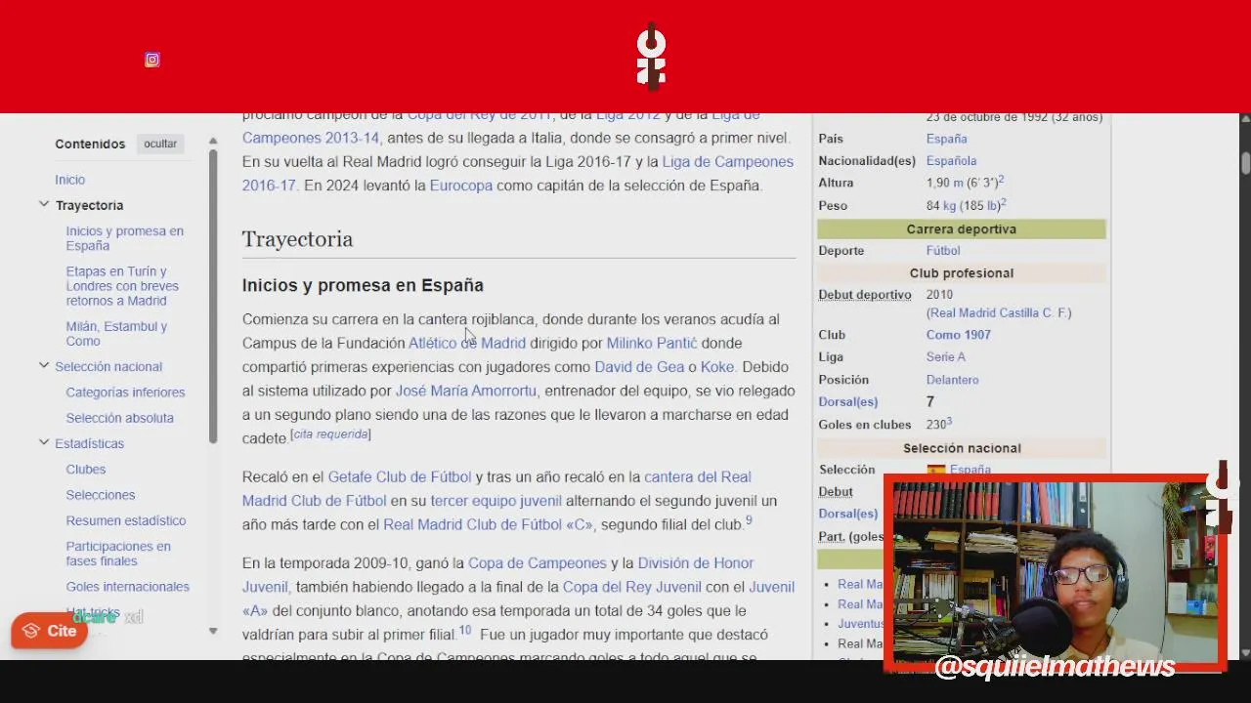Image resolution: width=1251 pixels, height=703 pixels.
Task: Open the Eurocopa link
Action: [461, 186]
